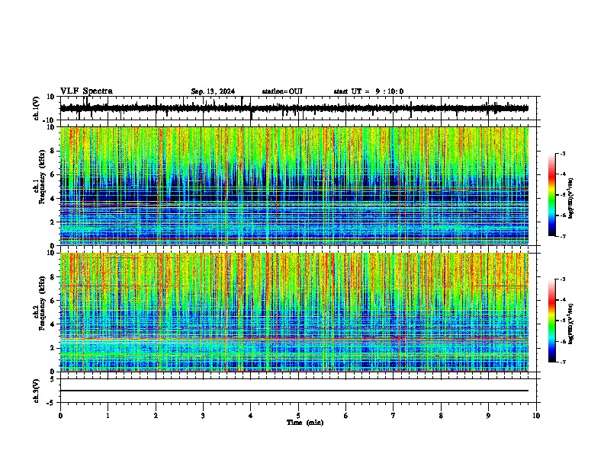Click the ch.2 spectrogram 2 kHz tick label
The width and height of the screenshot is (604, 466).
(x=53, y=348)
